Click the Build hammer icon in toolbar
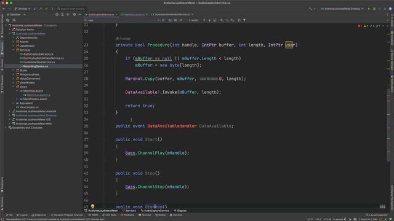 pyautogui.click(x=310, y=9)
